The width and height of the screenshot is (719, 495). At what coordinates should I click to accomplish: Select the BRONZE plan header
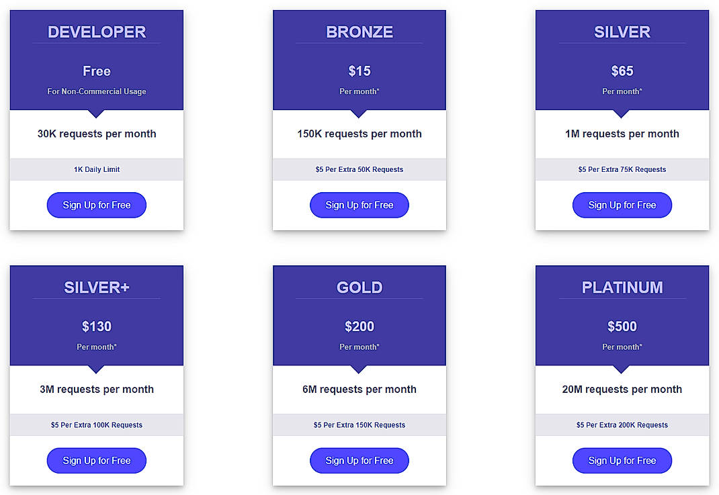tap(359, 32)
